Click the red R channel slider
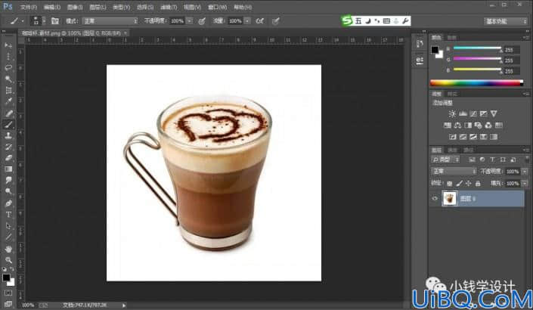Image resolution: width=533 pixels, height=310 pixels. 477,48
